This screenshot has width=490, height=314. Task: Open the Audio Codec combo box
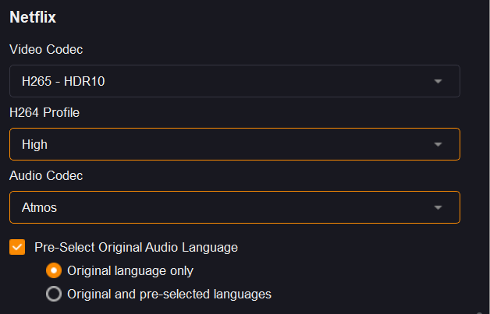[x=234, y=207]
